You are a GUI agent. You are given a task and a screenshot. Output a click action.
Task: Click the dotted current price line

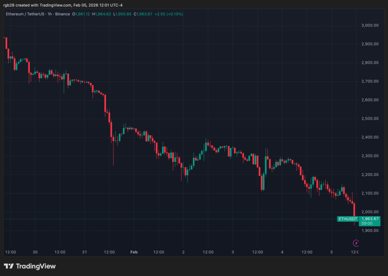(181, 218)
